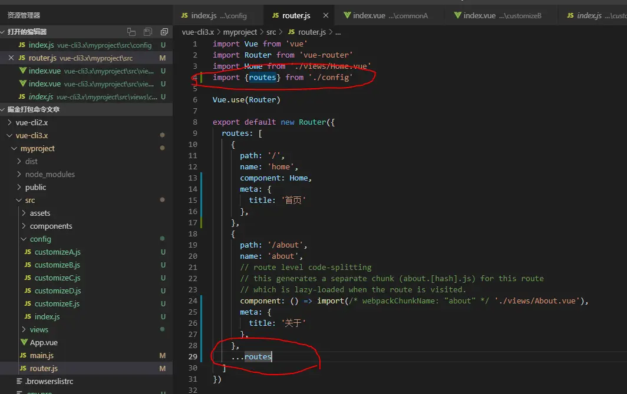627x394 pixels.
Task: Open customizeD.js in explorer tree
Action: pos(58,291)
